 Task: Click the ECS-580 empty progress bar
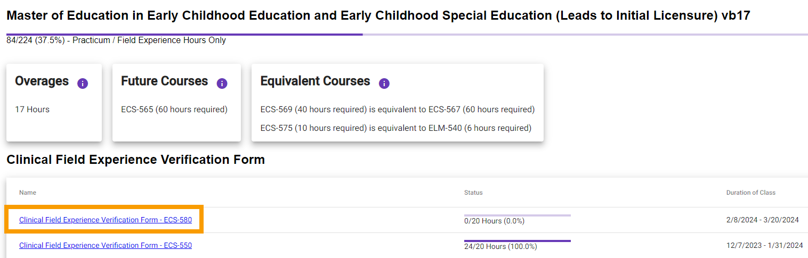[x=518, y=215]
